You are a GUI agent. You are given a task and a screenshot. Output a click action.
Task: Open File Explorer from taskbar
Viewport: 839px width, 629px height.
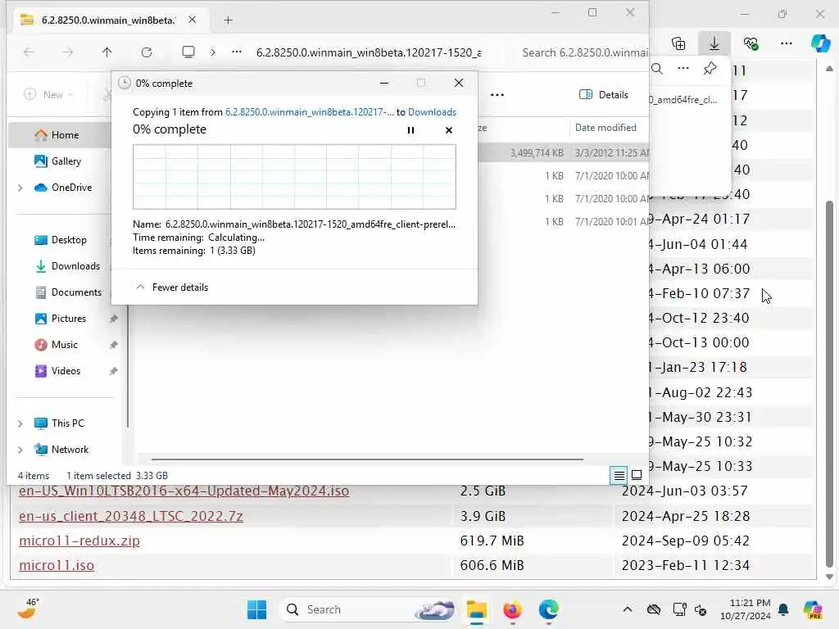click(x=476, y=609)
